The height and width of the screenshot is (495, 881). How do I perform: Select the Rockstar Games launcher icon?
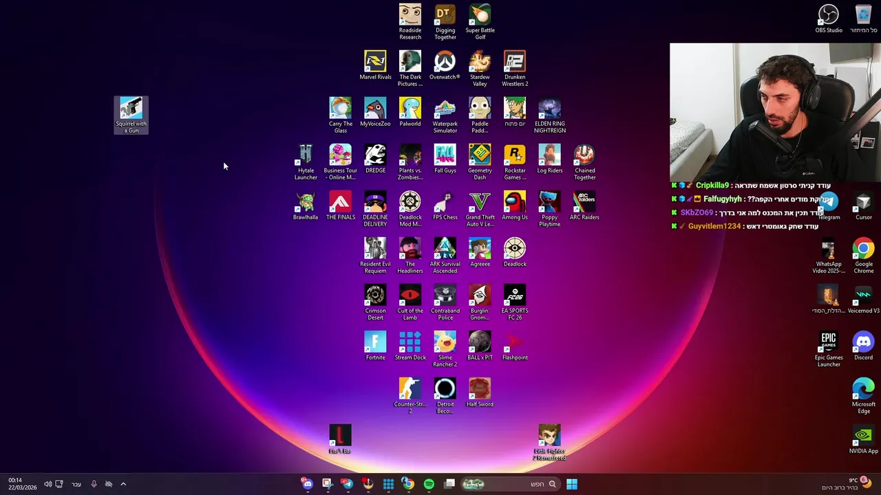click(x=515, y=162)
